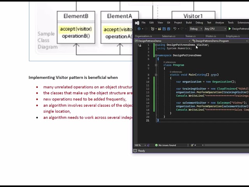Click the Undo arrow icon
Image resolution: width=249 pixels, height=187 pixels.
(175, 28)
